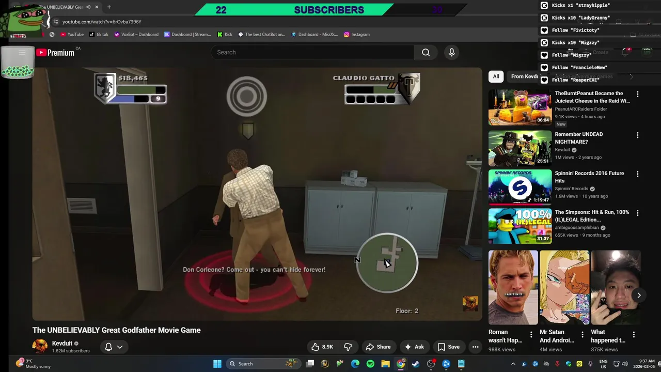Dislike this video
The width and height of the screenshot is (661, 372).
(348, 347)
